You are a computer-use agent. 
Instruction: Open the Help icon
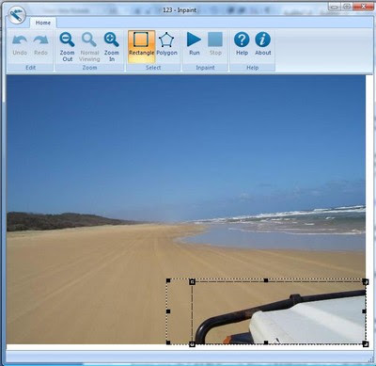pyautogui.click(x=242, y=40)
